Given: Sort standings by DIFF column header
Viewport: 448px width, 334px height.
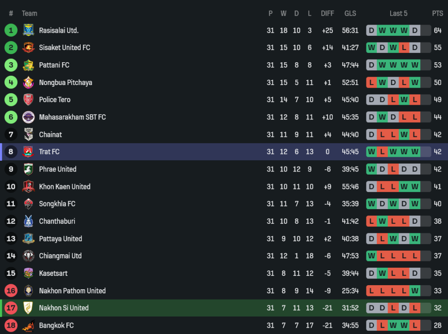Looking at the screenshot, I should coord(327,13).
